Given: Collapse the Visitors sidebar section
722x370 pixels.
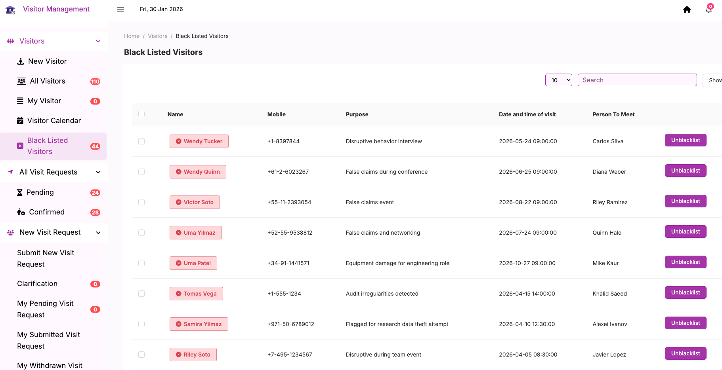Looking at the screenshot, I should pyautogui.click(x=98, y=41).
